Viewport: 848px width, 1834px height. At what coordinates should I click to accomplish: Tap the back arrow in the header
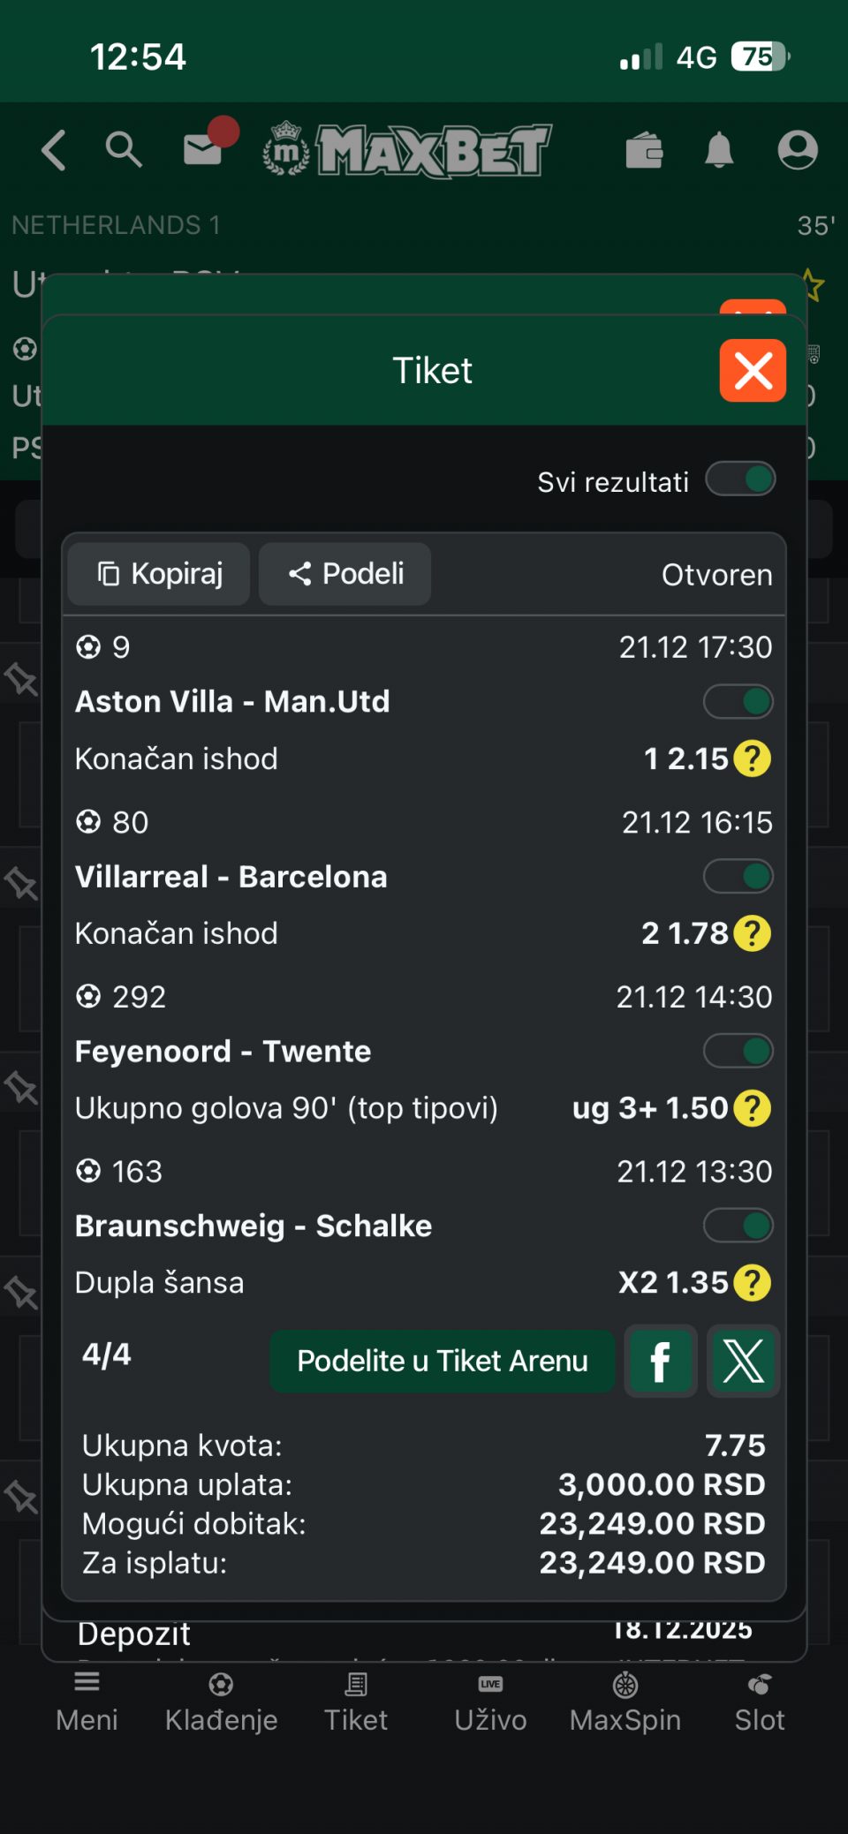coord(54,150)
